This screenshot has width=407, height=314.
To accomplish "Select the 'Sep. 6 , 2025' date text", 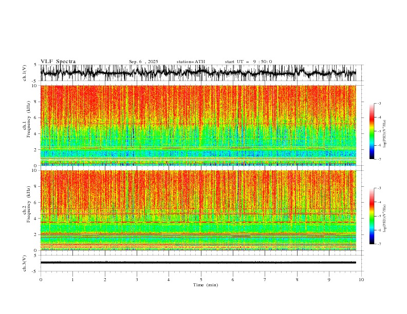I will pyautogui.click(x=143, y=62).
